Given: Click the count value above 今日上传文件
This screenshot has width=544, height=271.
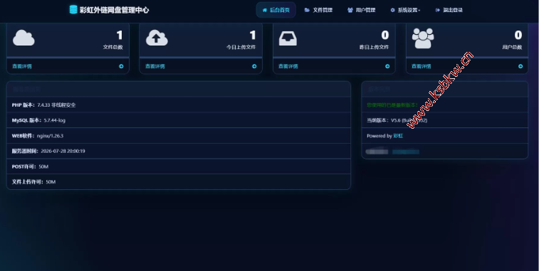Looking at the screenshot, I should [x=253, y=35].
